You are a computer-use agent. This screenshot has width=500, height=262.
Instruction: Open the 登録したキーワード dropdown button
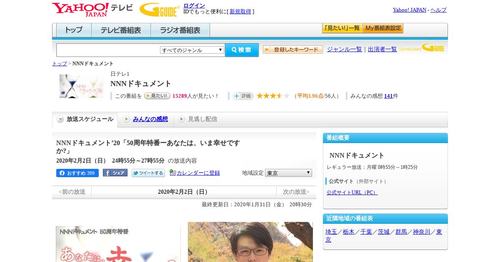293,49
